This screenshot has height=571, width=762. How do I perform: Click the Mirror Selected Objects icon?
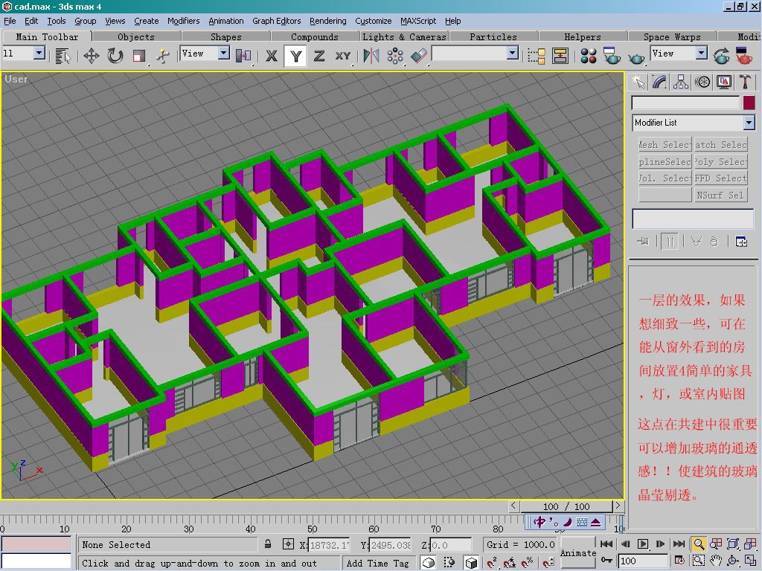(371, 56)
